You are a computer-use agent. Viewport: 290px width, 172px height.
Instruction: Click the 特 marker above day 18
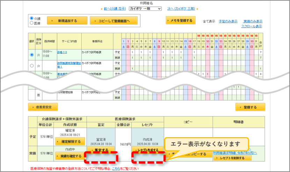[x=199, y=36]
